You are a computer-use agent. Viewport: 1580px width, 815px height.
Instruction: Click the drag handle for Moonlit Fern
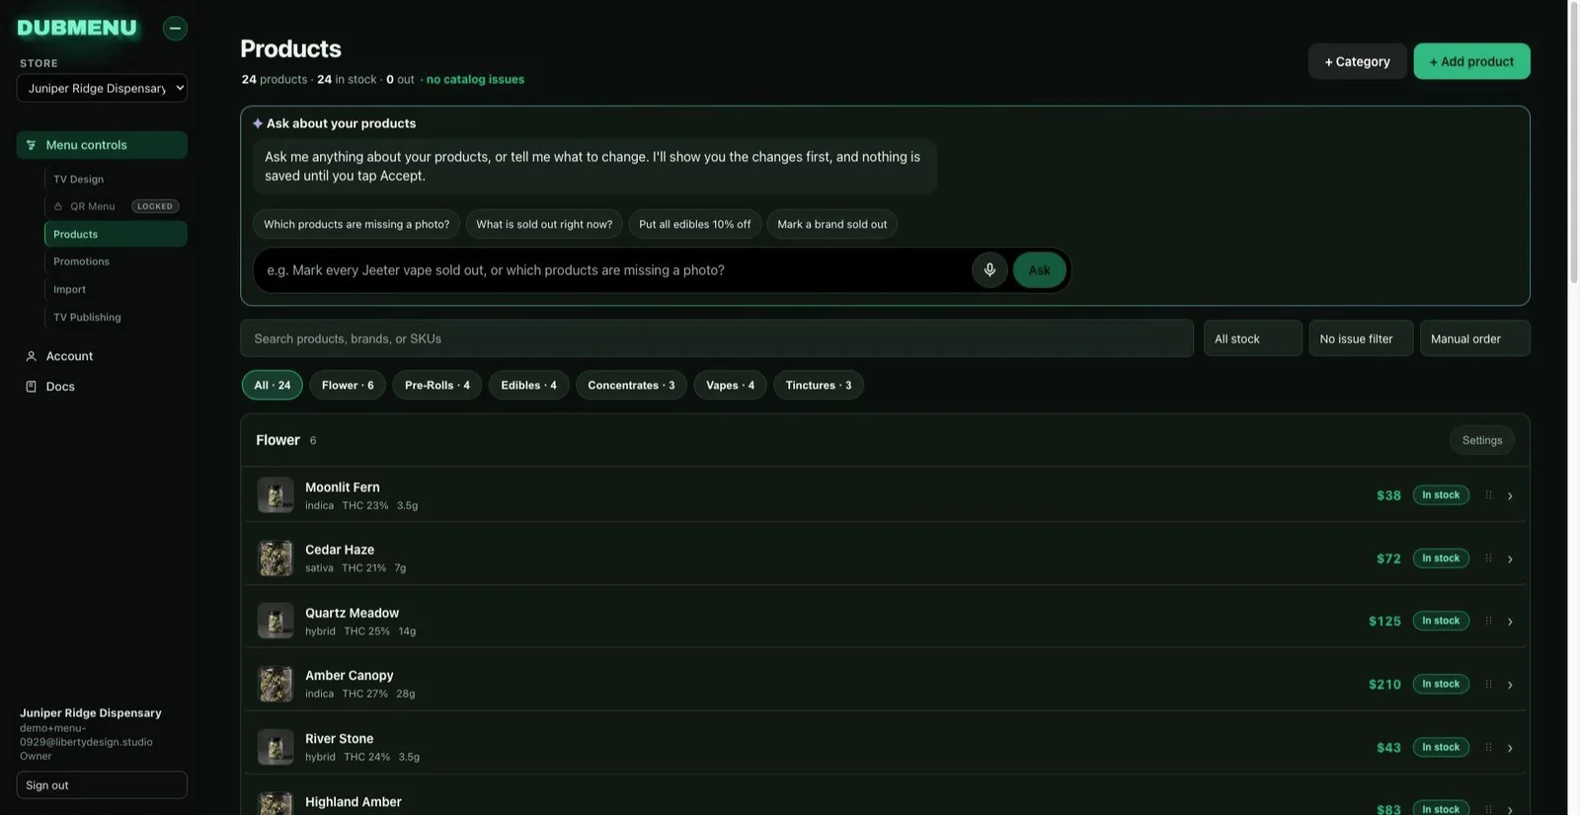[1488, 495]
